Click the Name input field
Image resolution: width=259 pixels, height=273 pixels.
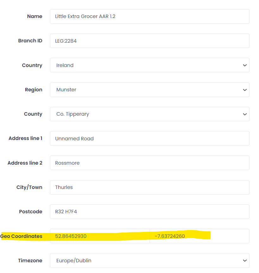[x=149, y=16]
